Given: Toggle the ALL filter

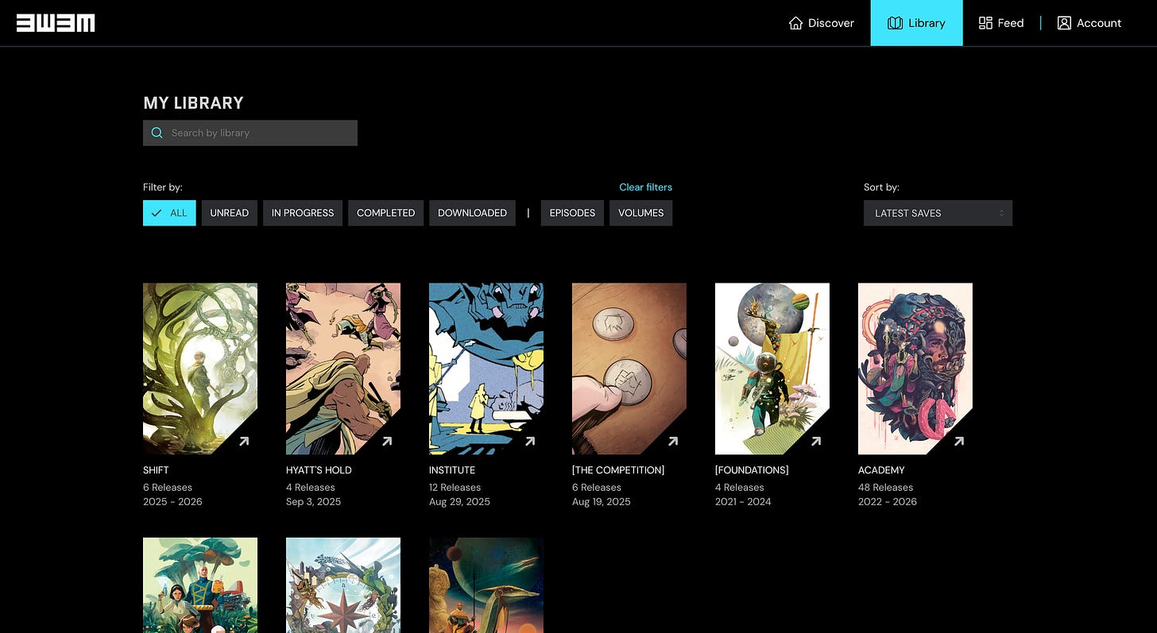Looking at the screenshot, I should coord(169,213).
